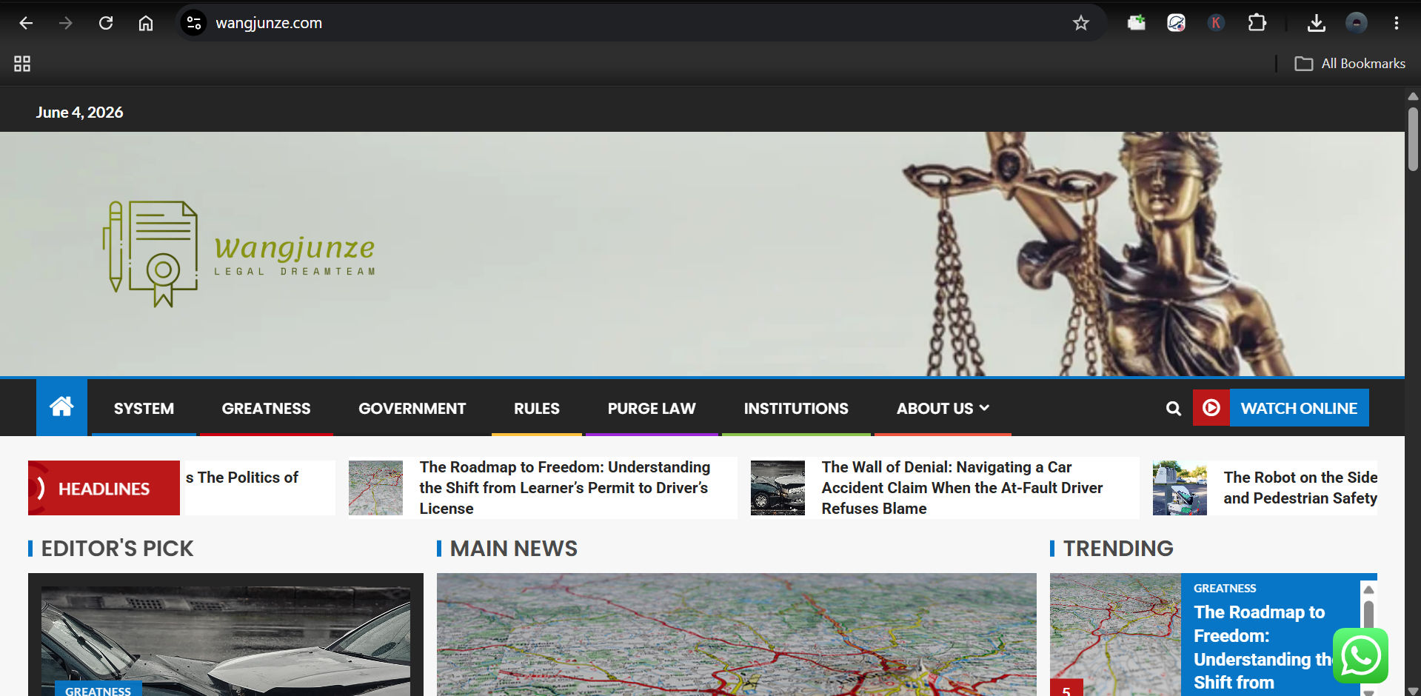The width and height of the screenshot is (1421, 696).
Task: View site information icon in address bar
Action: [x=194, y=23]
